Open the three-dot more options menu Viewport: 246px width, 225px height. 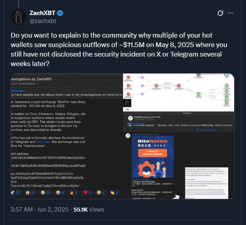click(234, 13)
